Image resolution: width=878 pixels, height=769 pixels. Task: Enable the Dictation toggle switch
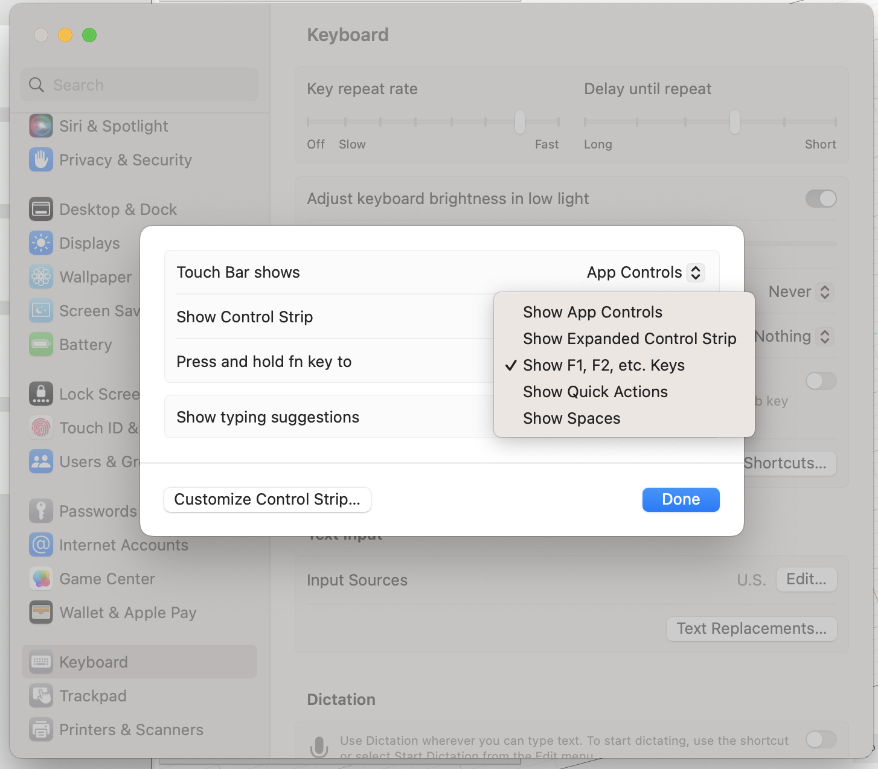pyautogui.click(x=821, y=739)
